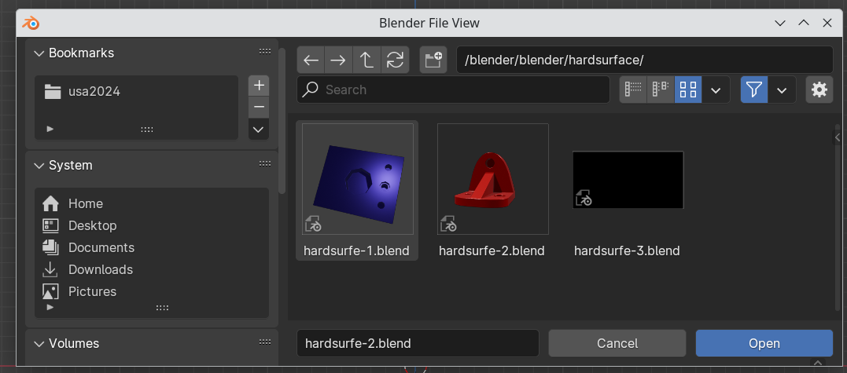Click the file name input field

[418, 343]
